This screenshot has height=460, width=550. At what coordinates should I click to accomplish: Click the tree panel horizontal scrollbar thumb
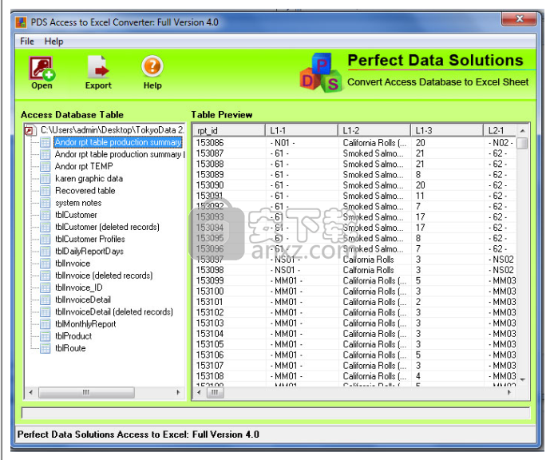coord(86,392)
